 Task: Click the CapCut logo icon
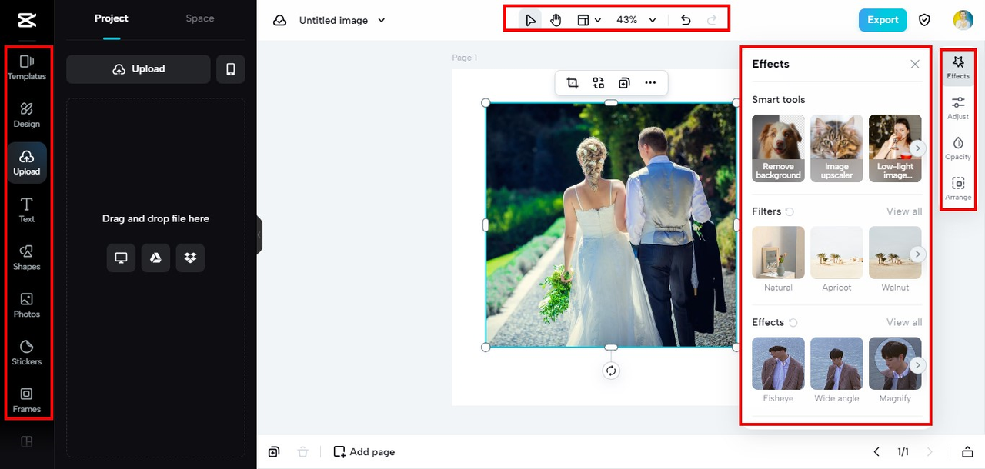click(x=27, y=20)
